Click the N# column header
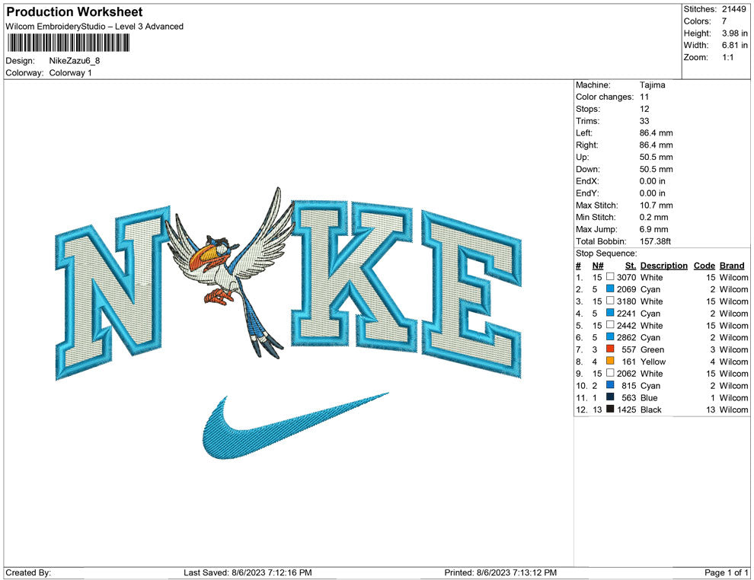 click(x=598, y=265)
